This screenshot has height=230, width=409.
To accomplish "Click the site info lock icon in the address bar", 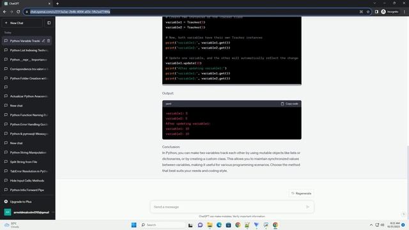I will point(27,11).
